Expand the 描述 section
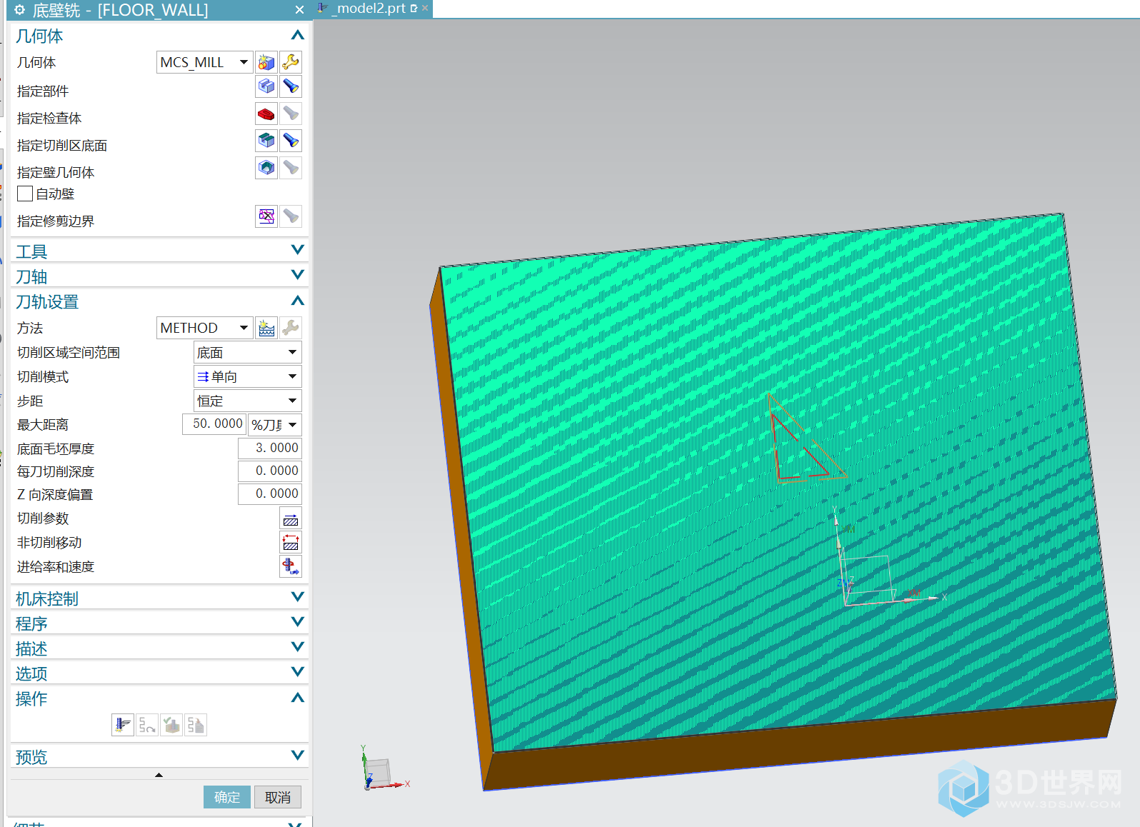 [x=298, y=647]
